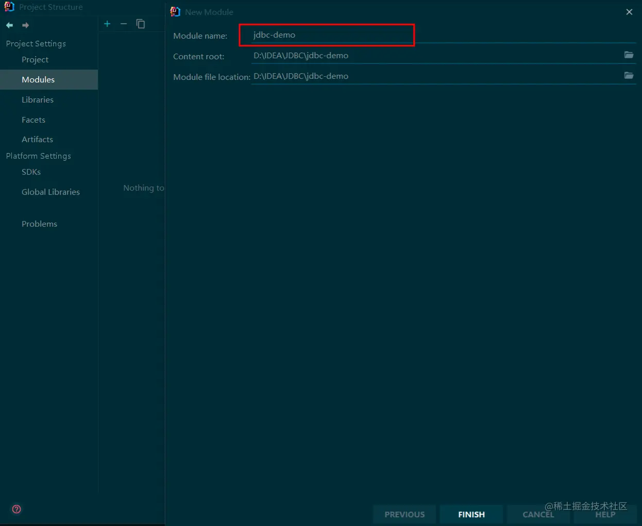
Task: Click the PREVIOUS button
Action: click(x=404, y=514)
